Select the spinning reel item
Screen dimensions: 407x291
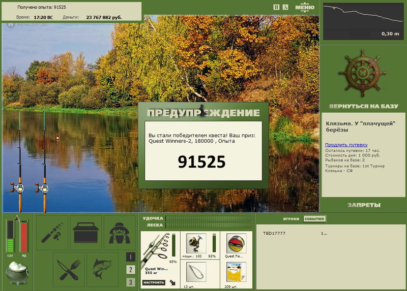pos(196,243)
